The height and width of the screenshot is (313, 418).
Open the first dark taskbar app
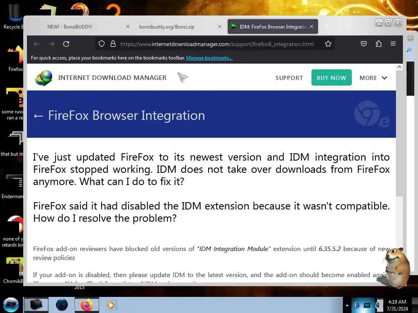click(36, 305)
